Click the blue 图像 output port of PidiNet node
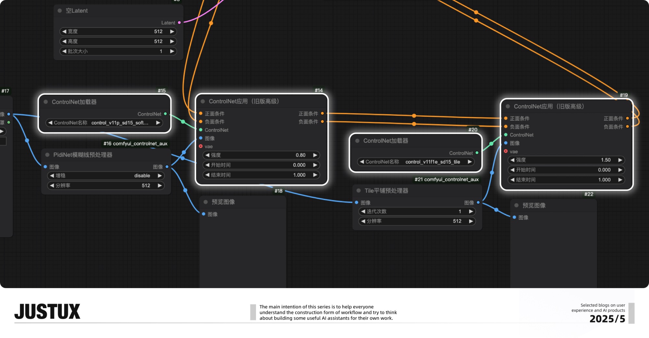Screen dimensions: 649x338 click(167, 167)
